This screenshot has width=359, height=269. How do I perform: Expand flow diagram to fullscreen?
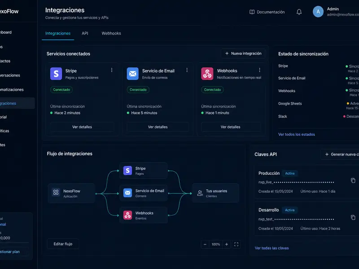click(x=236, y=244)
